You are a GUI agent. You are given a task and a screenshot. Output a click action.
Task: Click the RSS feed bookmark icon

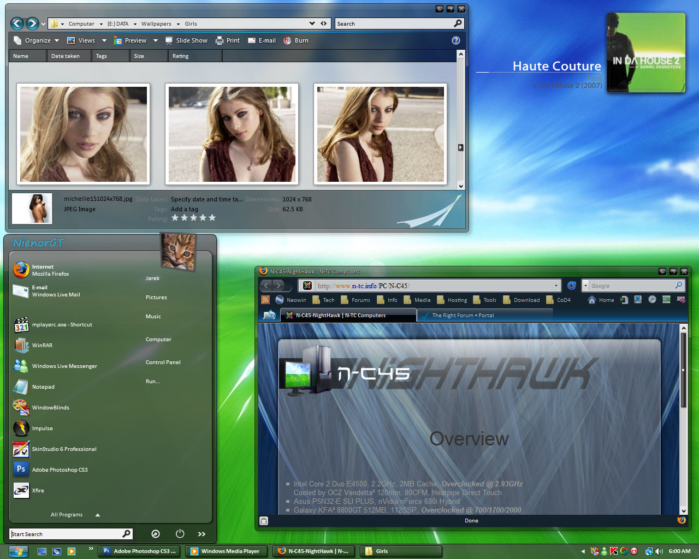tap(265, 300)
